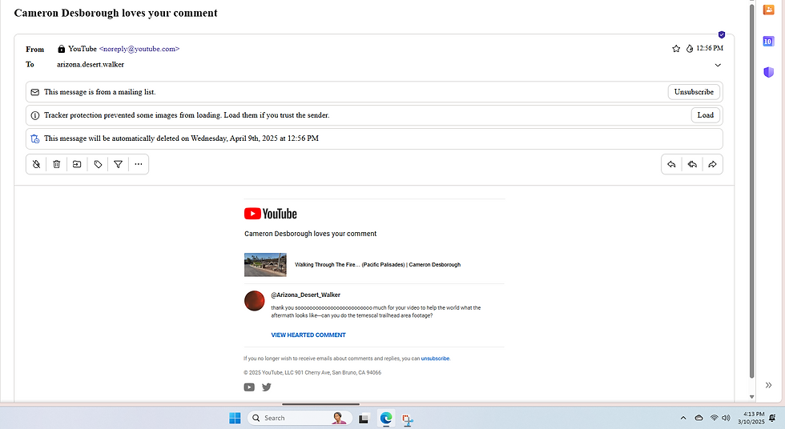
Task: Click the subject Cameron Desborough loves your comment
Action: point(115,13)
